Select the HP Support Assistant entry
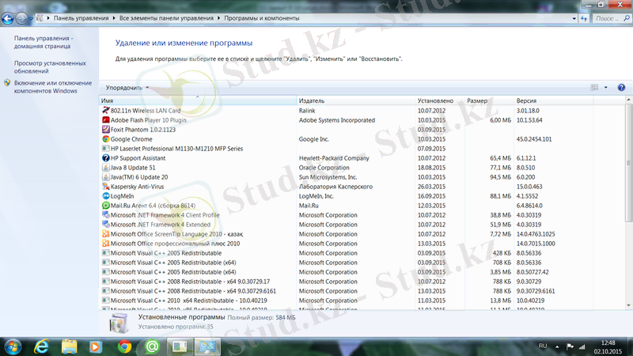The image size is (633, 356). (x=143, y=158)
